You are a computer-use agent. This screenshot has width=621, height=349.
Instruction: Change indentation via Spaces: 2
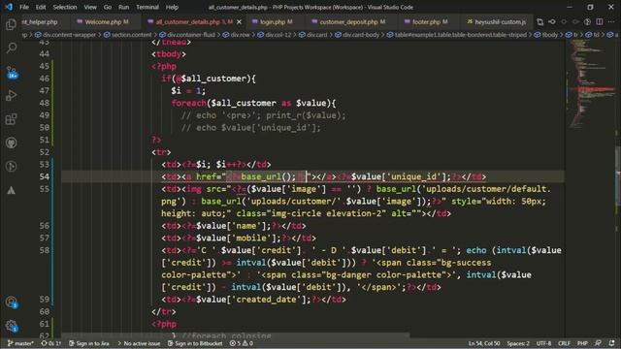pyautogui.click(x=518, y=343)
